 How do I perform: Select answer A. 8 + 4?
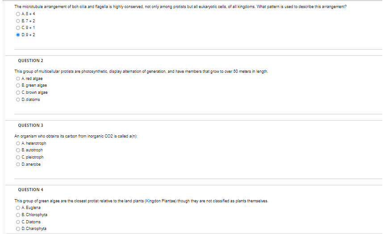[18, 14]
